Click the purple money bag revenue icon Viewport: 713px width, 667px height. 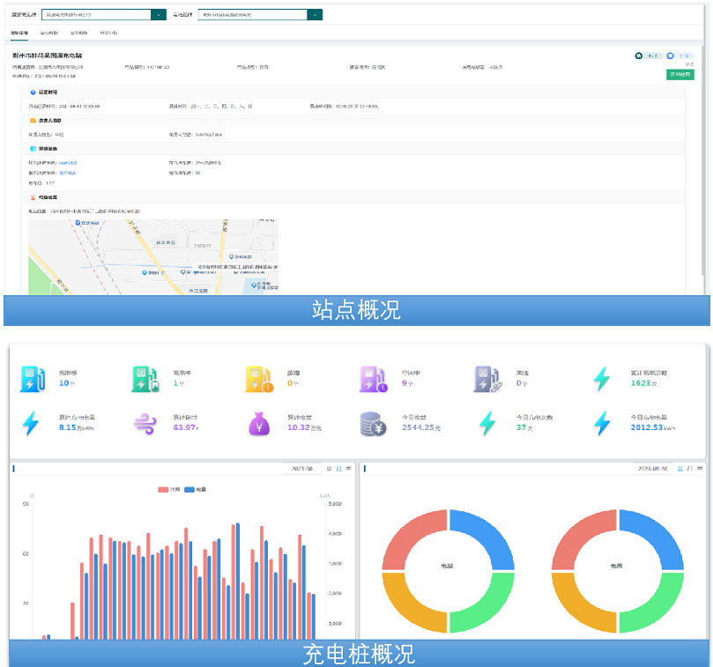258,424
